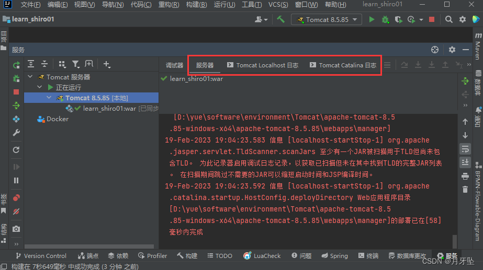Add a service with the plus icon
Image resolution: width=483 pixels, height=270 pixels.
(107, 64)
